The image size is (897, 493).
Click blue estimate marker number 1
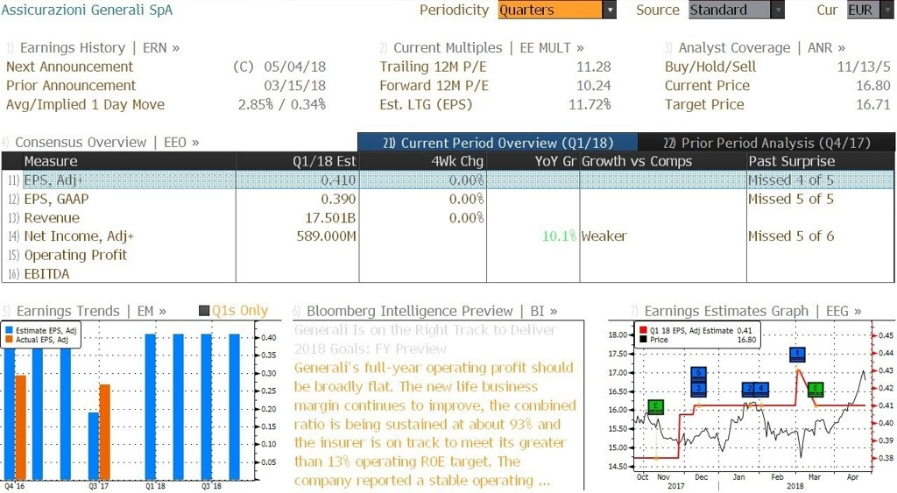[x=797, y=354]
